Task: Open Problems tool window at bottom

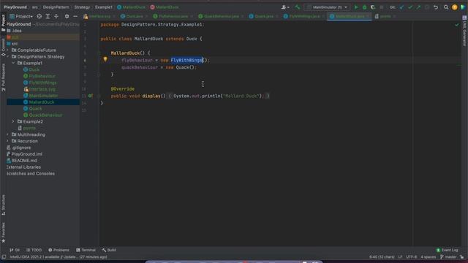Action: 58,250
